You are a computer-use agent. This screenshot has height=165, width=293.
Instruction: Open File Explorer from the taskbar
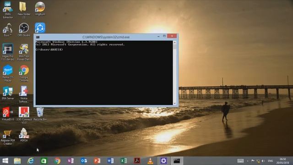[x=17, y=161]
